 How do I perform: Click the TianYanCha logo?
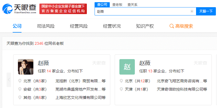[x=19, y=9]
